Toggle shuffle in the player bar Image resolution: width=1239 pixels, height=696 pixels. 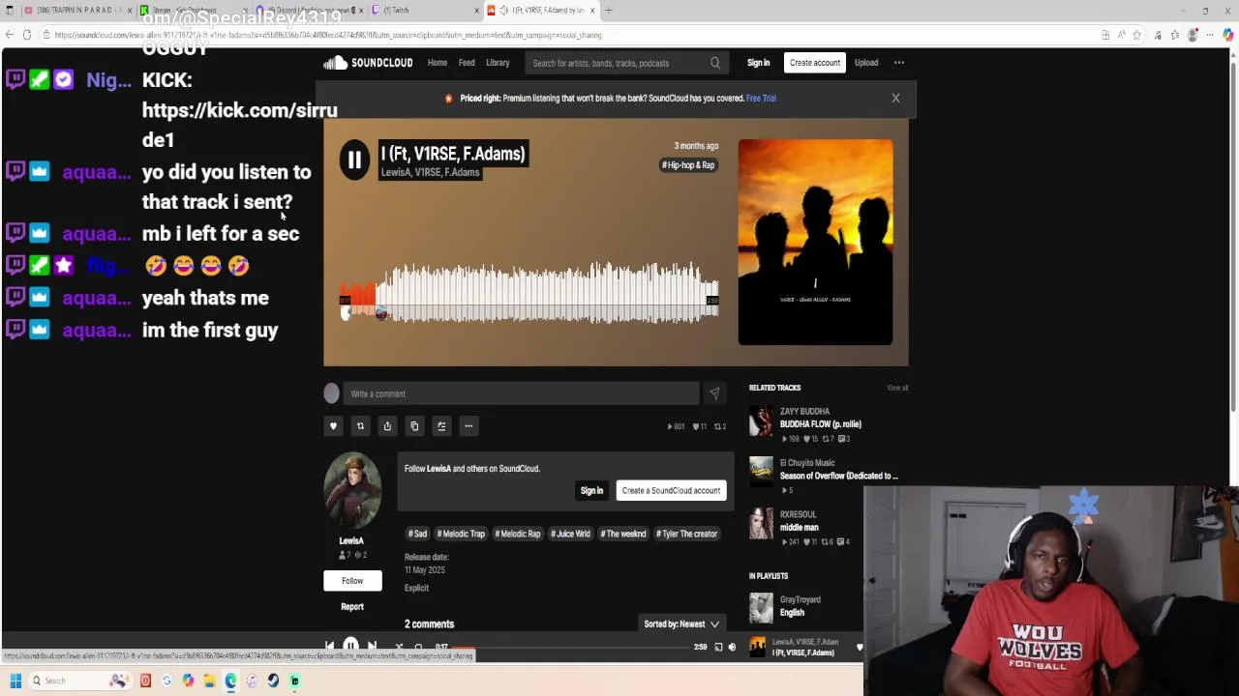point(398,647)
